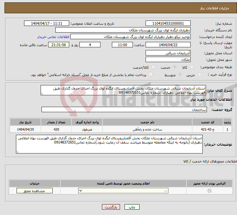Toggle the mandatory license checkbox
237x215 pixels.
[209, 191]
